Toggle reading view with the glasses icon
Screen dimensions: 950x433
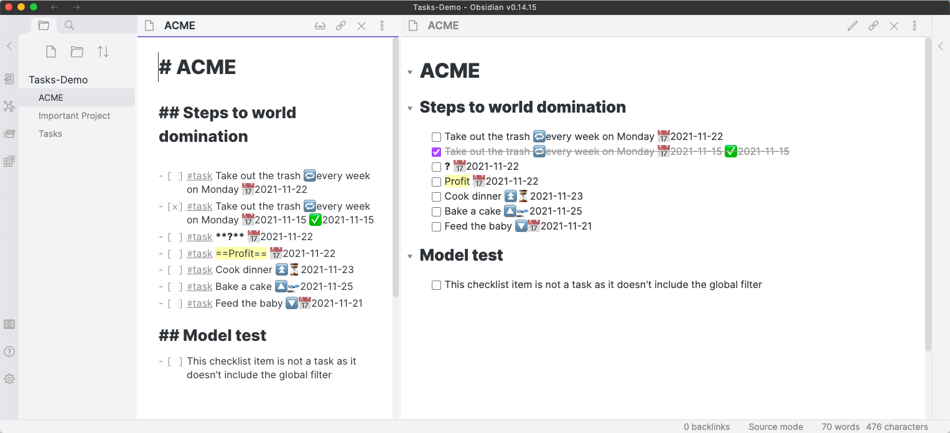(320, 26)
